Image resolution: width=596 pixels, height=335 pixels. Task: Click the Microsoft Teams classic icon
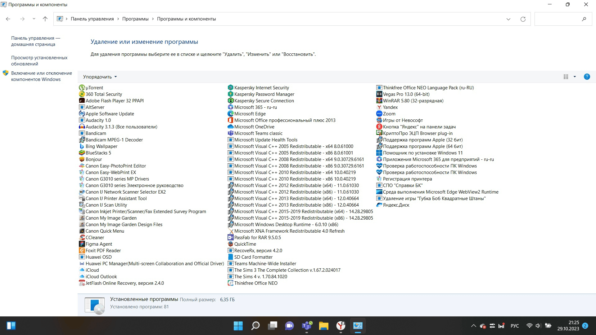tap(231, 133)
